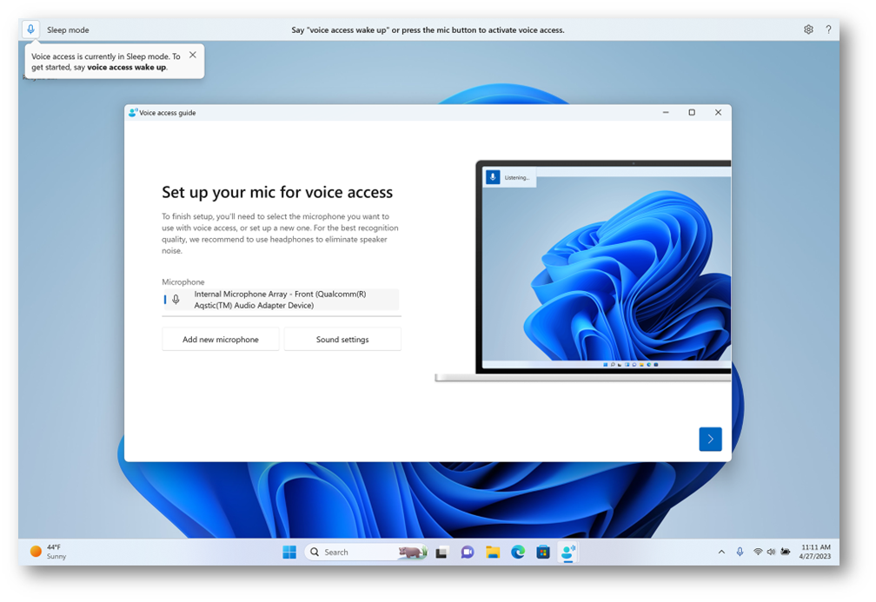Open voice access settings gear
This screenshot has height=602, width=876.
[808, 30]
